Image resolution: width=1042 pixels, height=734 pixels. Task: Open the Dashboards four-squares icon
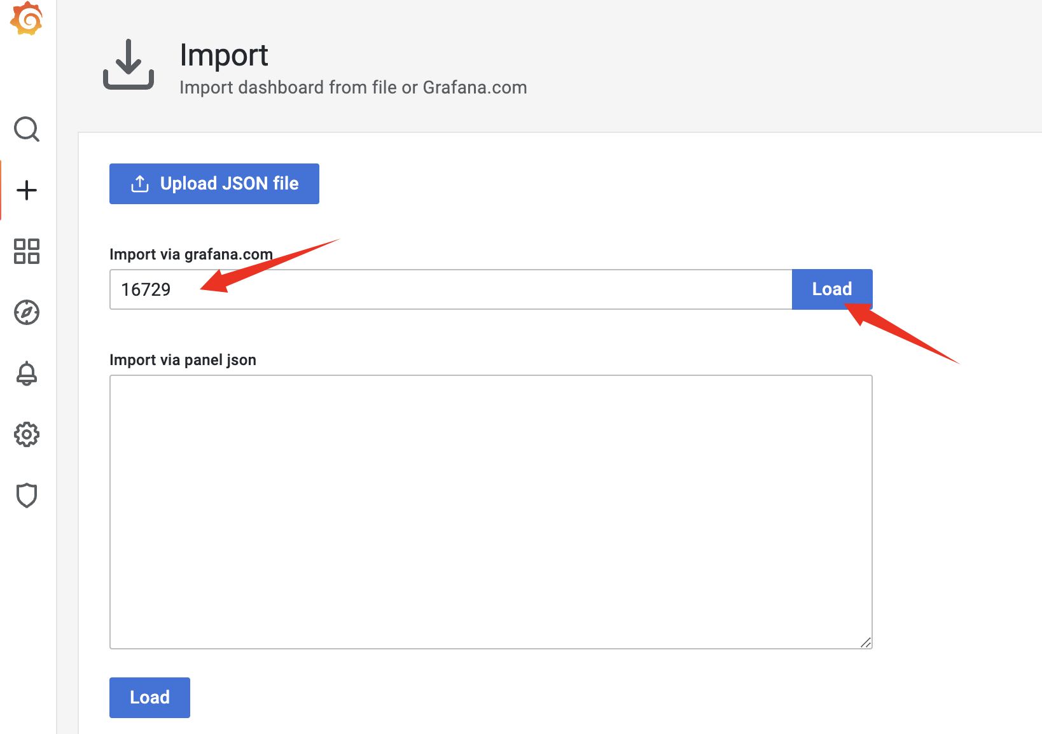pyautogui.click(x=27, y=251)
